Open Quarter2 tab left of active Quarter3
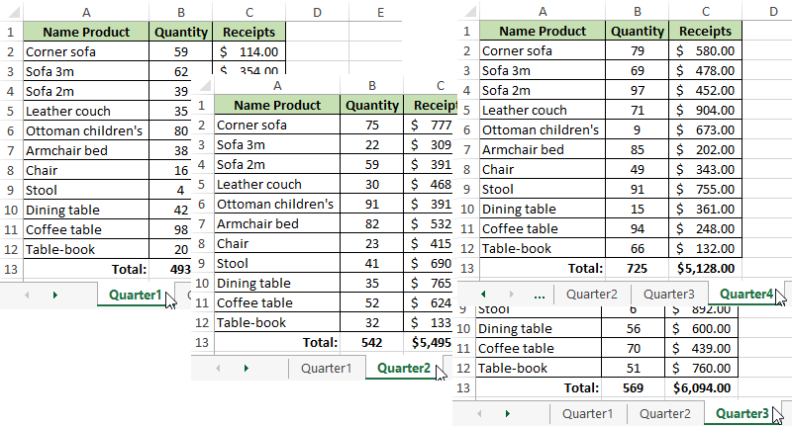This screenshot has width=792, height=426. point(664,413)
